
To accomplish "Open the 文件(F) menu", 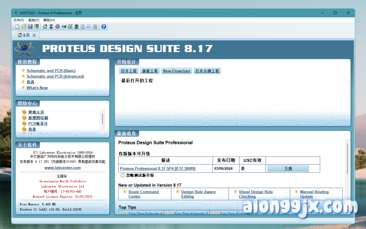I will (x=19, y=20).
